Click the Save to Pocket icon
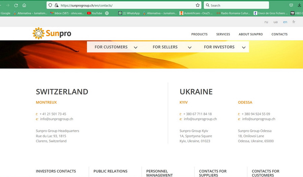 [x=291, y=5]
